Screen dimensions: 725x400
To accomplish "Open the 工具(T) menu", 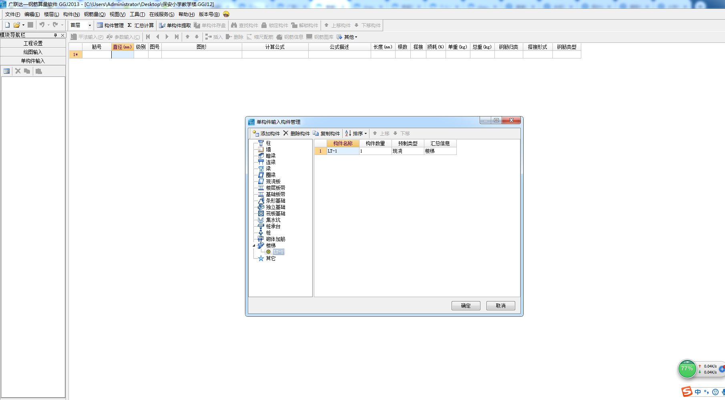I will 137,14.
